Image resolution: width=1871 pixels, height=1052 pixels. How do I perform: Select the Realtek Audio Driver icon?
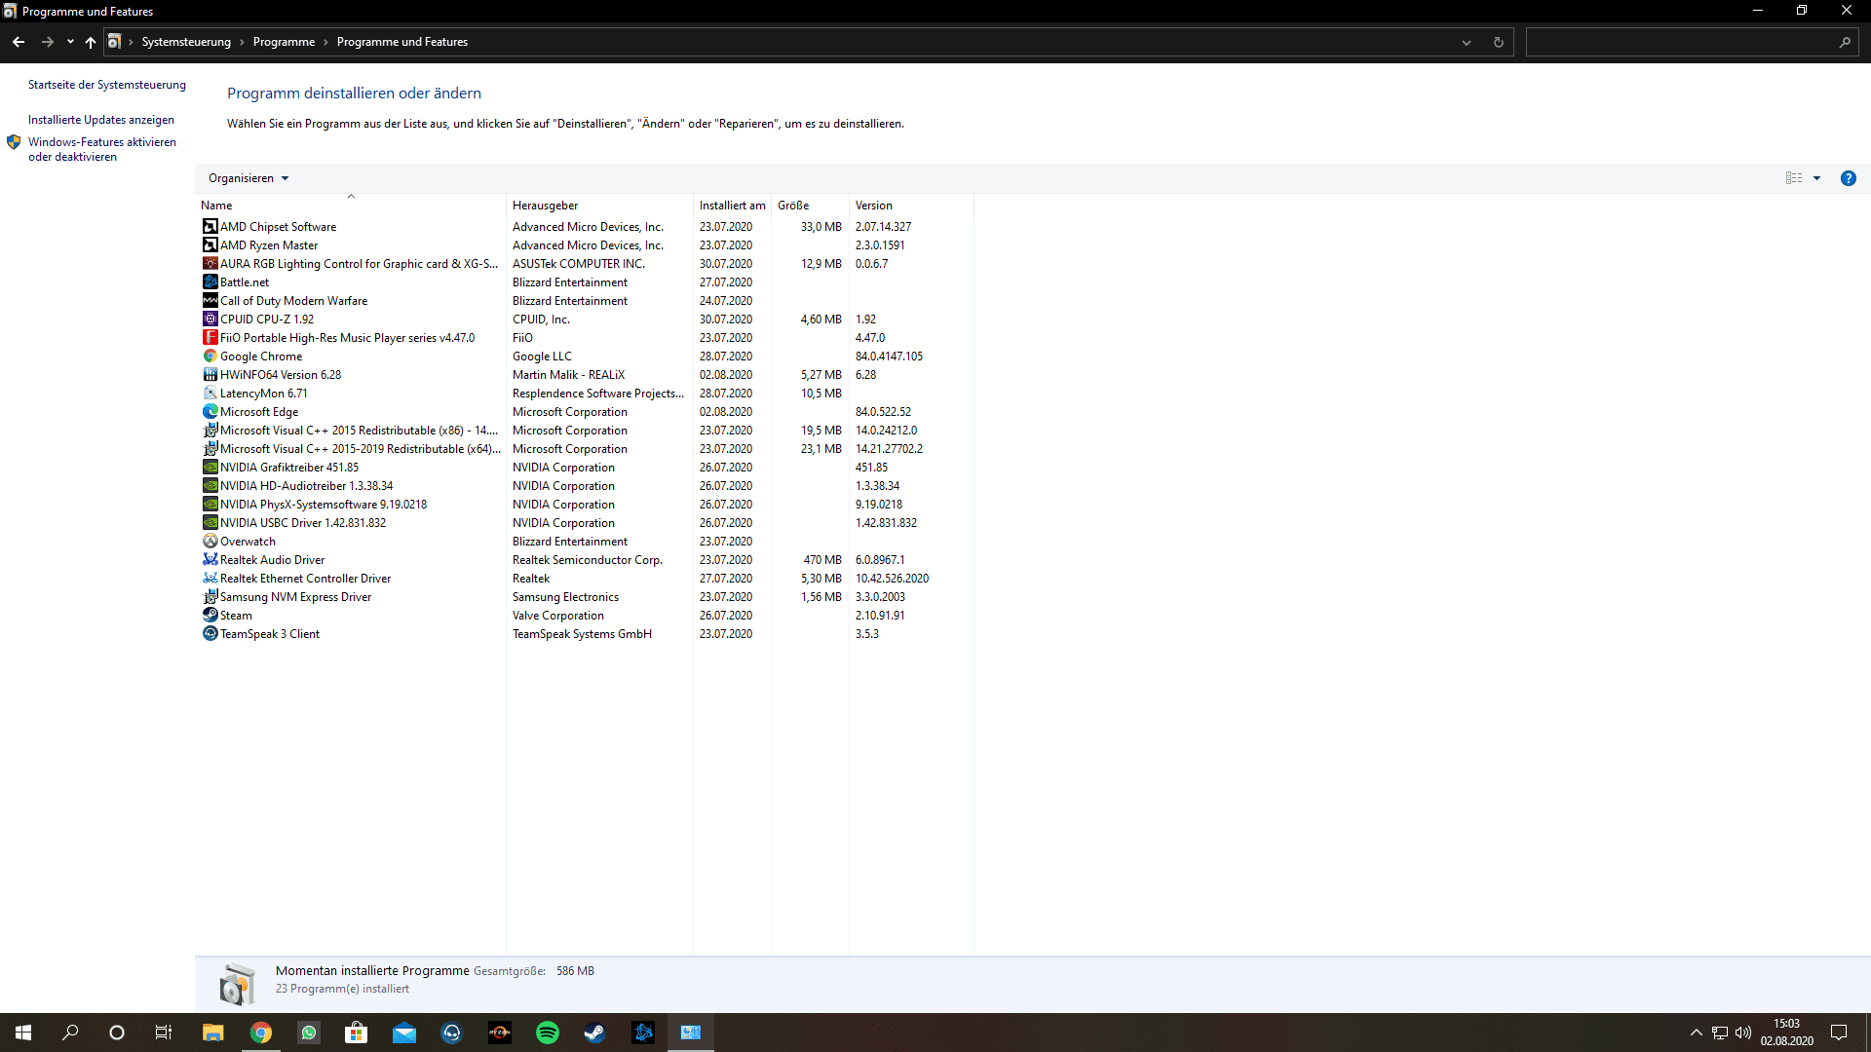point(210,560)
